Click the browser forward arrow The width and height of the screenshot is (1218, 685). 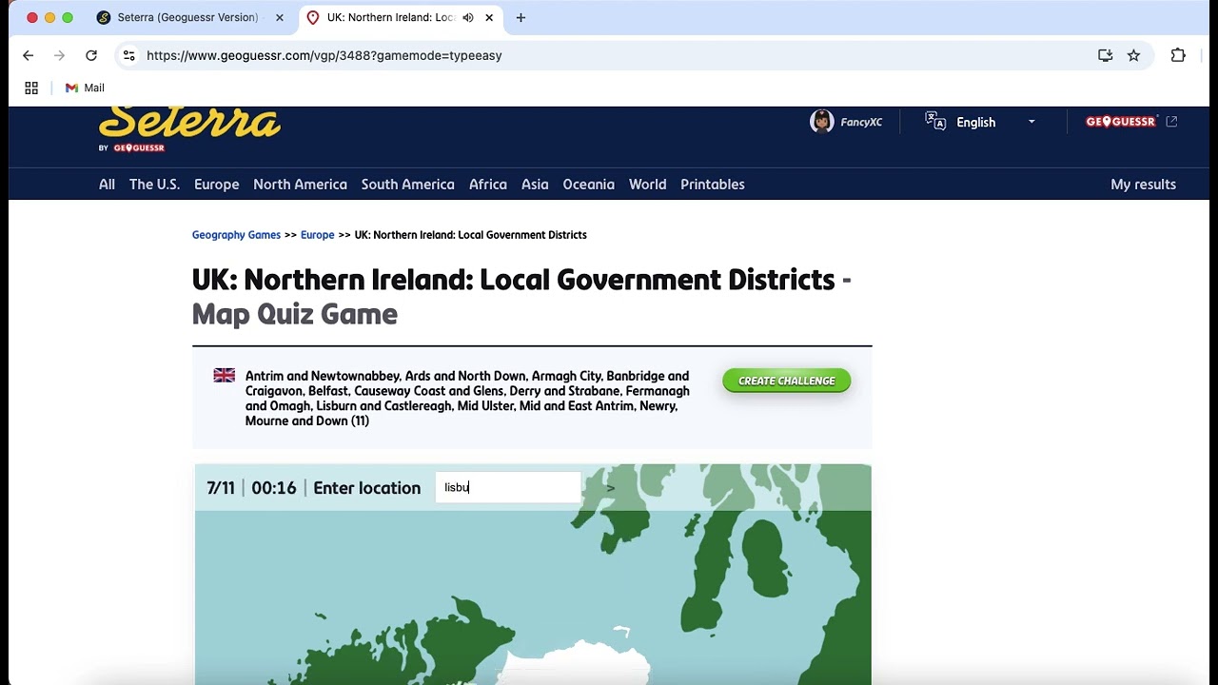pyautogui.click(x=59, y=55)
